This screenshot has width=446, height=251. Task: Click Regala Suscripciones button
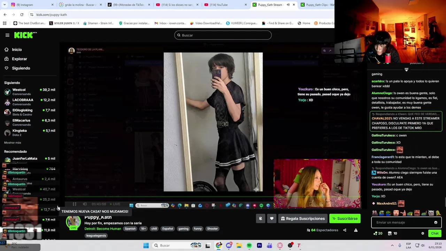click(x=303, y=219)
